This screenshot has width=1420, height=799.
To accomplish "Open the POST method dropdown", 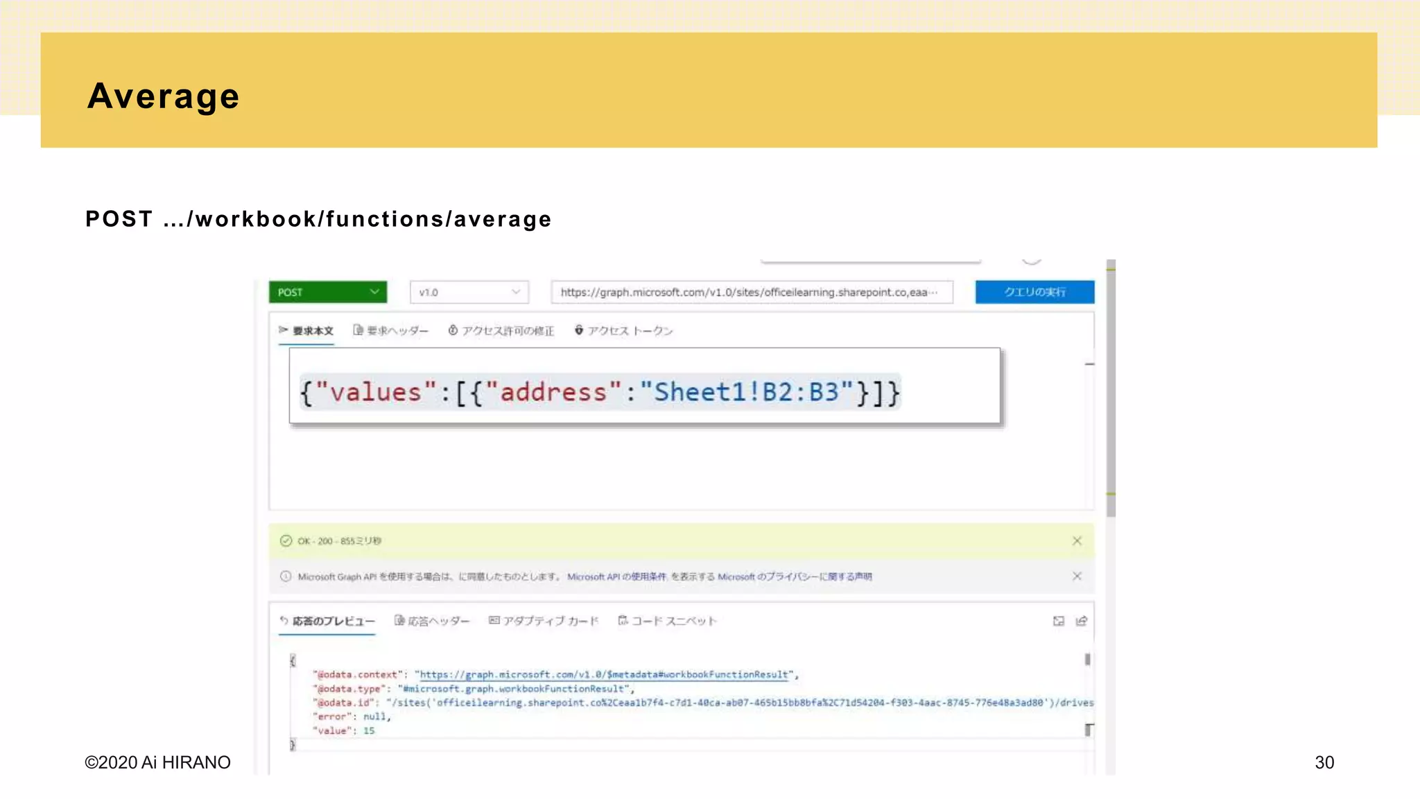I will pyautogui.click(x=327, y=292).
